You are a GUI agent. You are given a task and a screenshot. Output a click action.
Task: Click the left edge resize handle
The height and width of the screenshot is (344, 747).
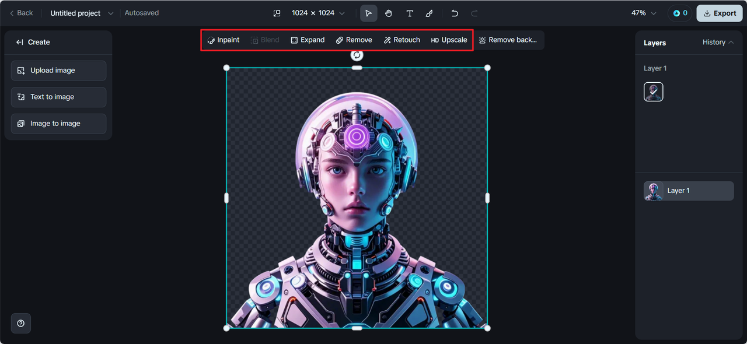pyautogui.click(x=226, y=198)
